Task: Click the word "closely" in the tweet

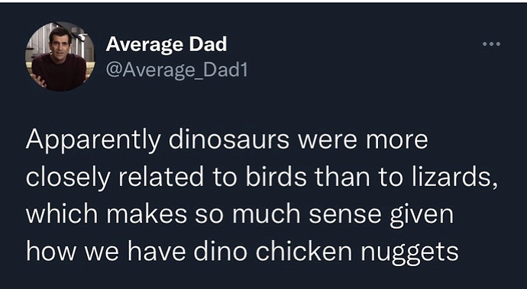Action: click(68, 178)
